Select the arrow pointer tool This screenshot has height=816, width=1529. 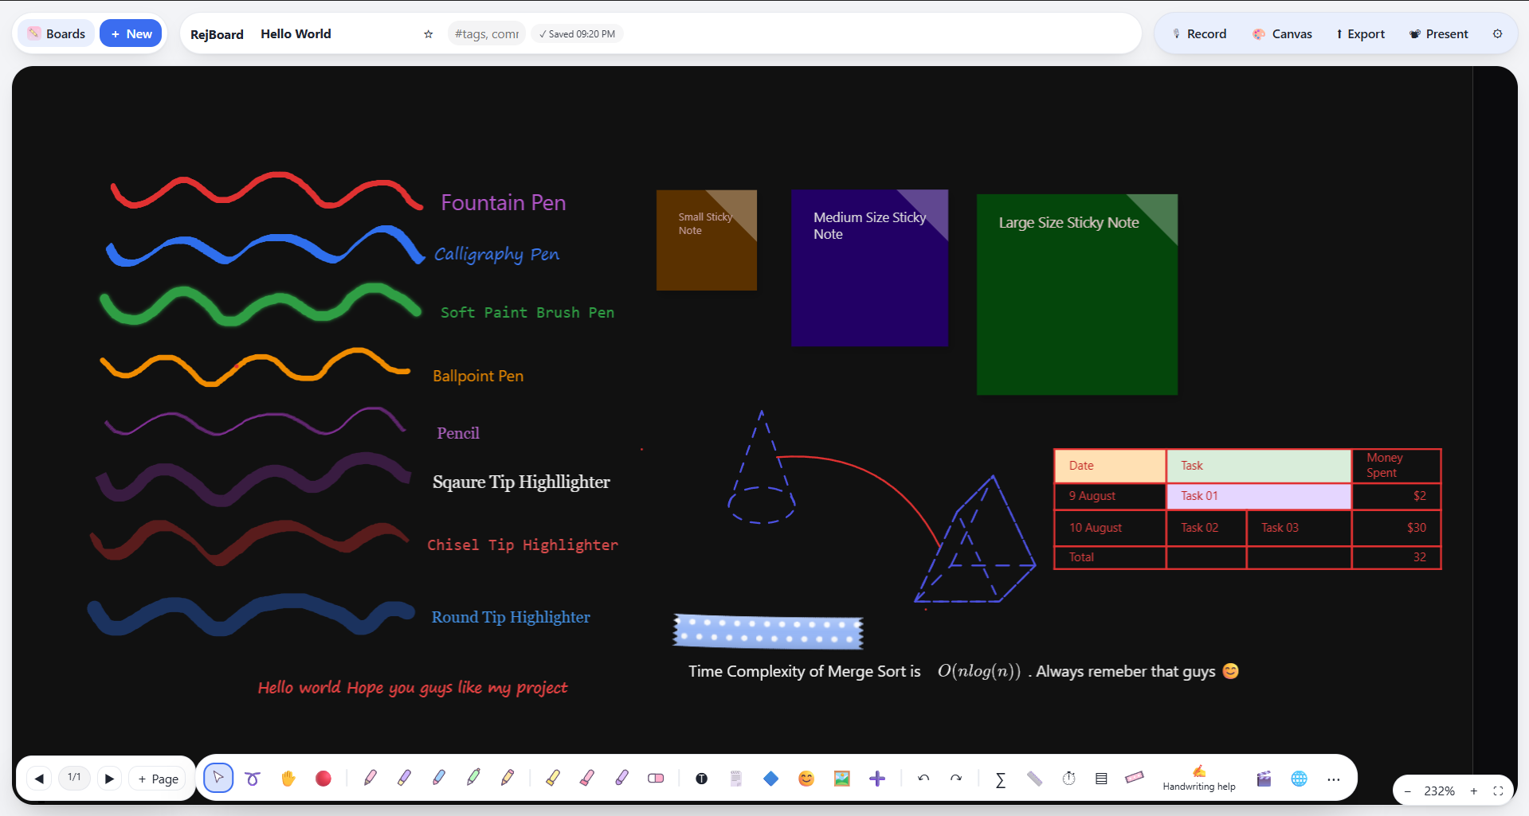(x=218, y=778)
